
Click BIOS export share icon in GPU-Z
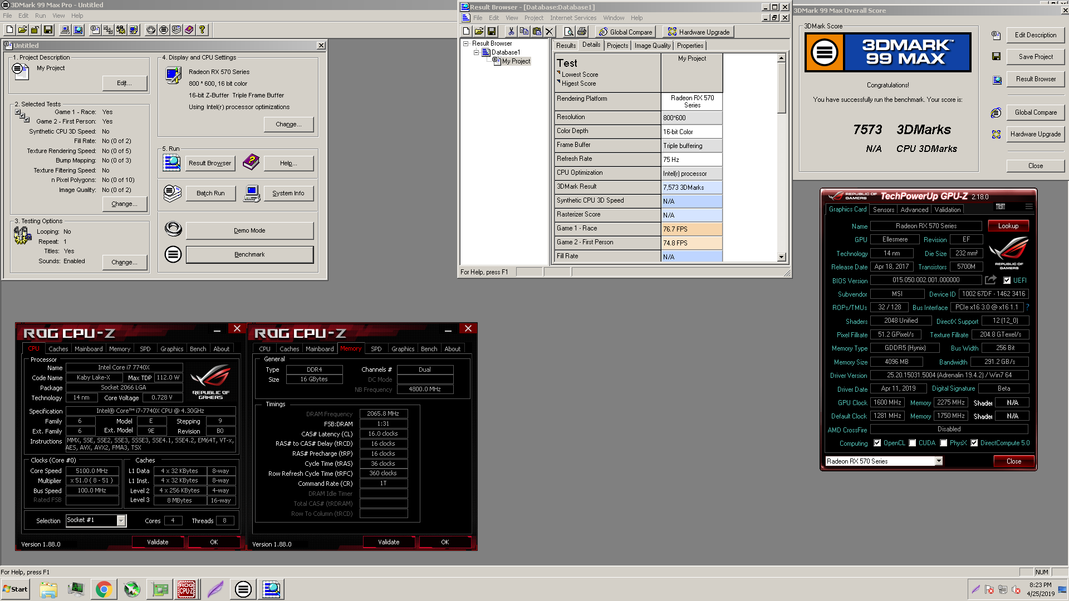(x=990, y=280)
